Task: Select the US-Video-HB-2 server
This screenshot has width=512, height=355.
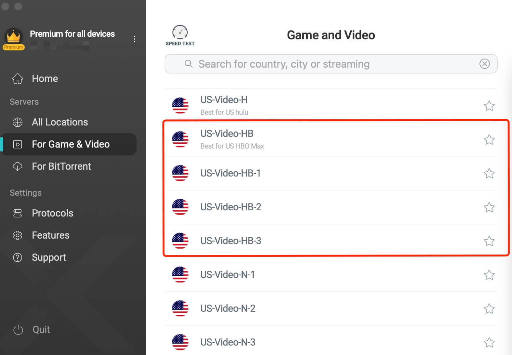Action: coord(331,207)
